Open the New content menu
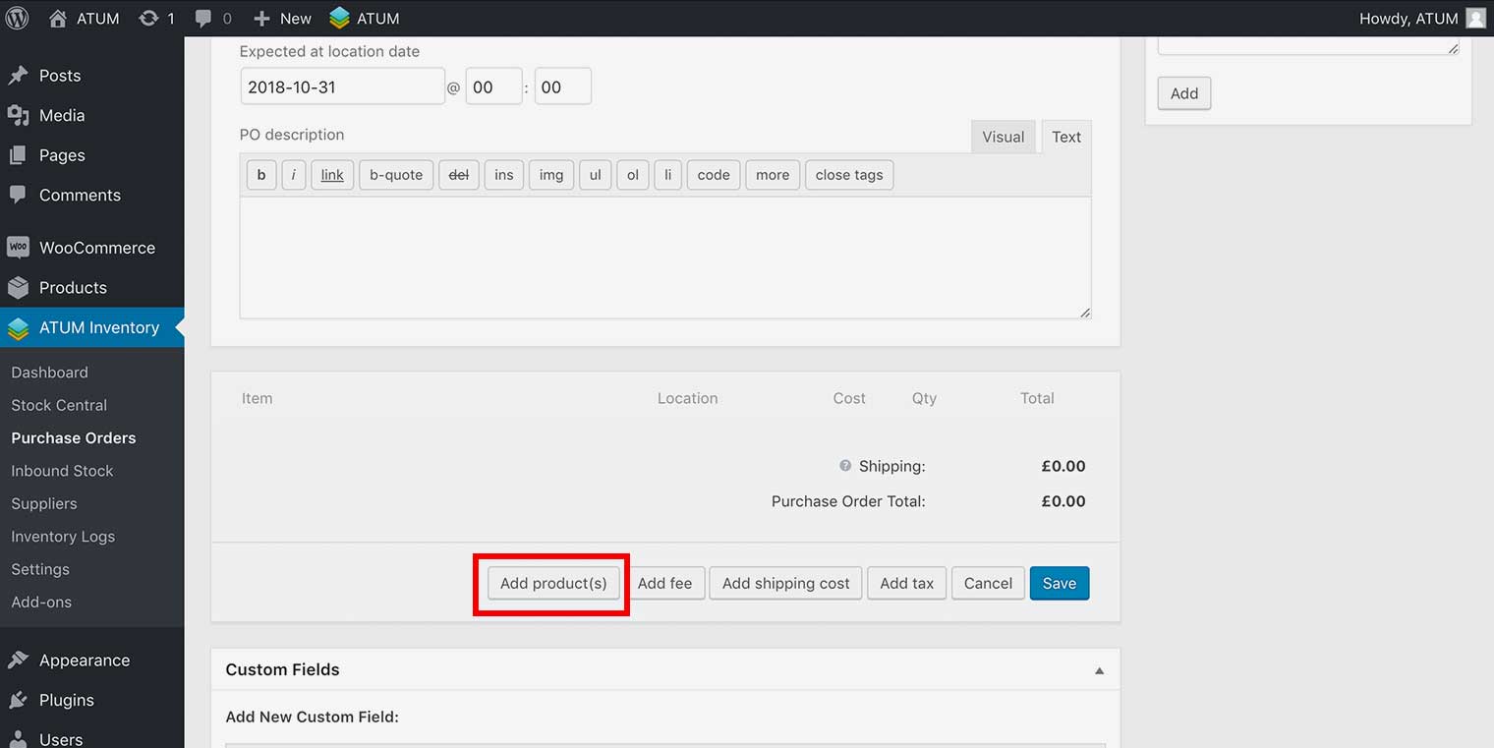This screenshot has height=748, width=1494. point(282,18)
